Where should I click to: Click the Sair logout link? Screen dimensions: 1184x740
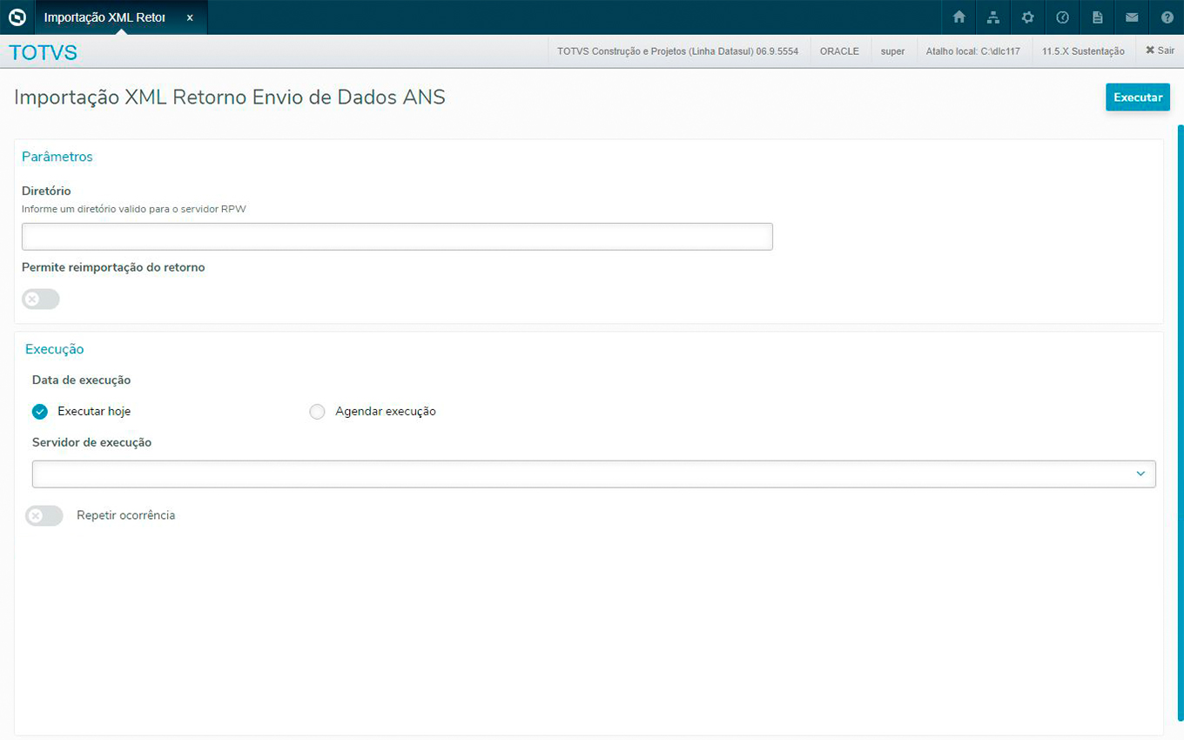click(1160, 51)
